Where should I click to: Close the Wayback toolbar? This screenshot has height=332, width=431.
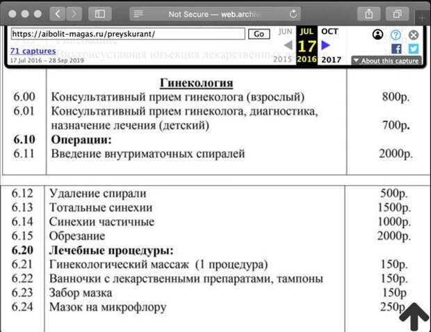point(414,35)
